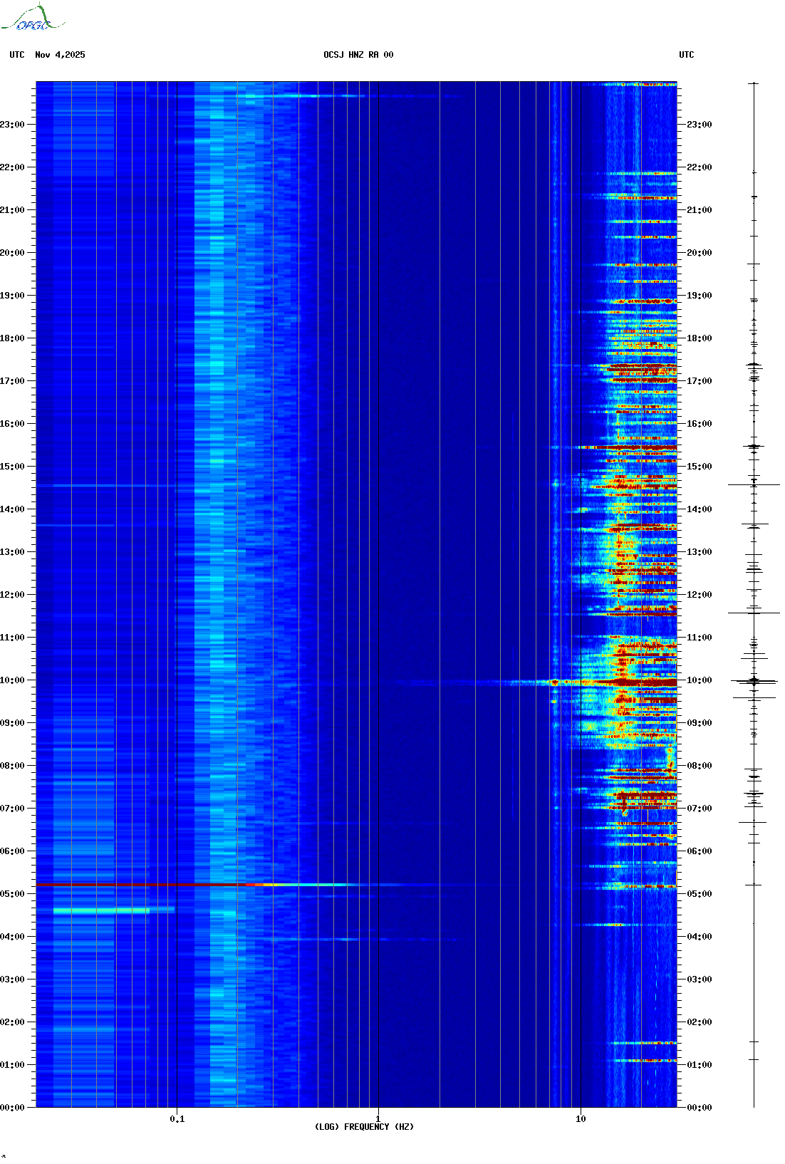
Task: Select the 20:00 tick on the left axis
Action: coord(13,253)
